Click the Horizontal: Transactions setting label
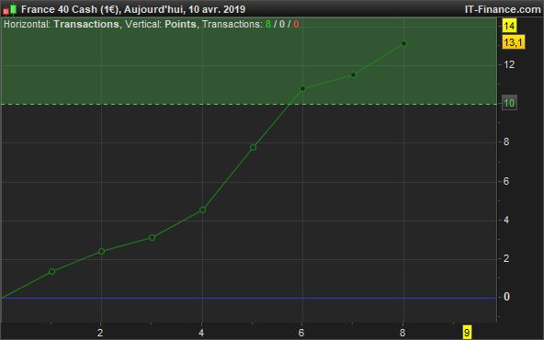The width and height of the screenshot is (544, 340). [61, 24]
